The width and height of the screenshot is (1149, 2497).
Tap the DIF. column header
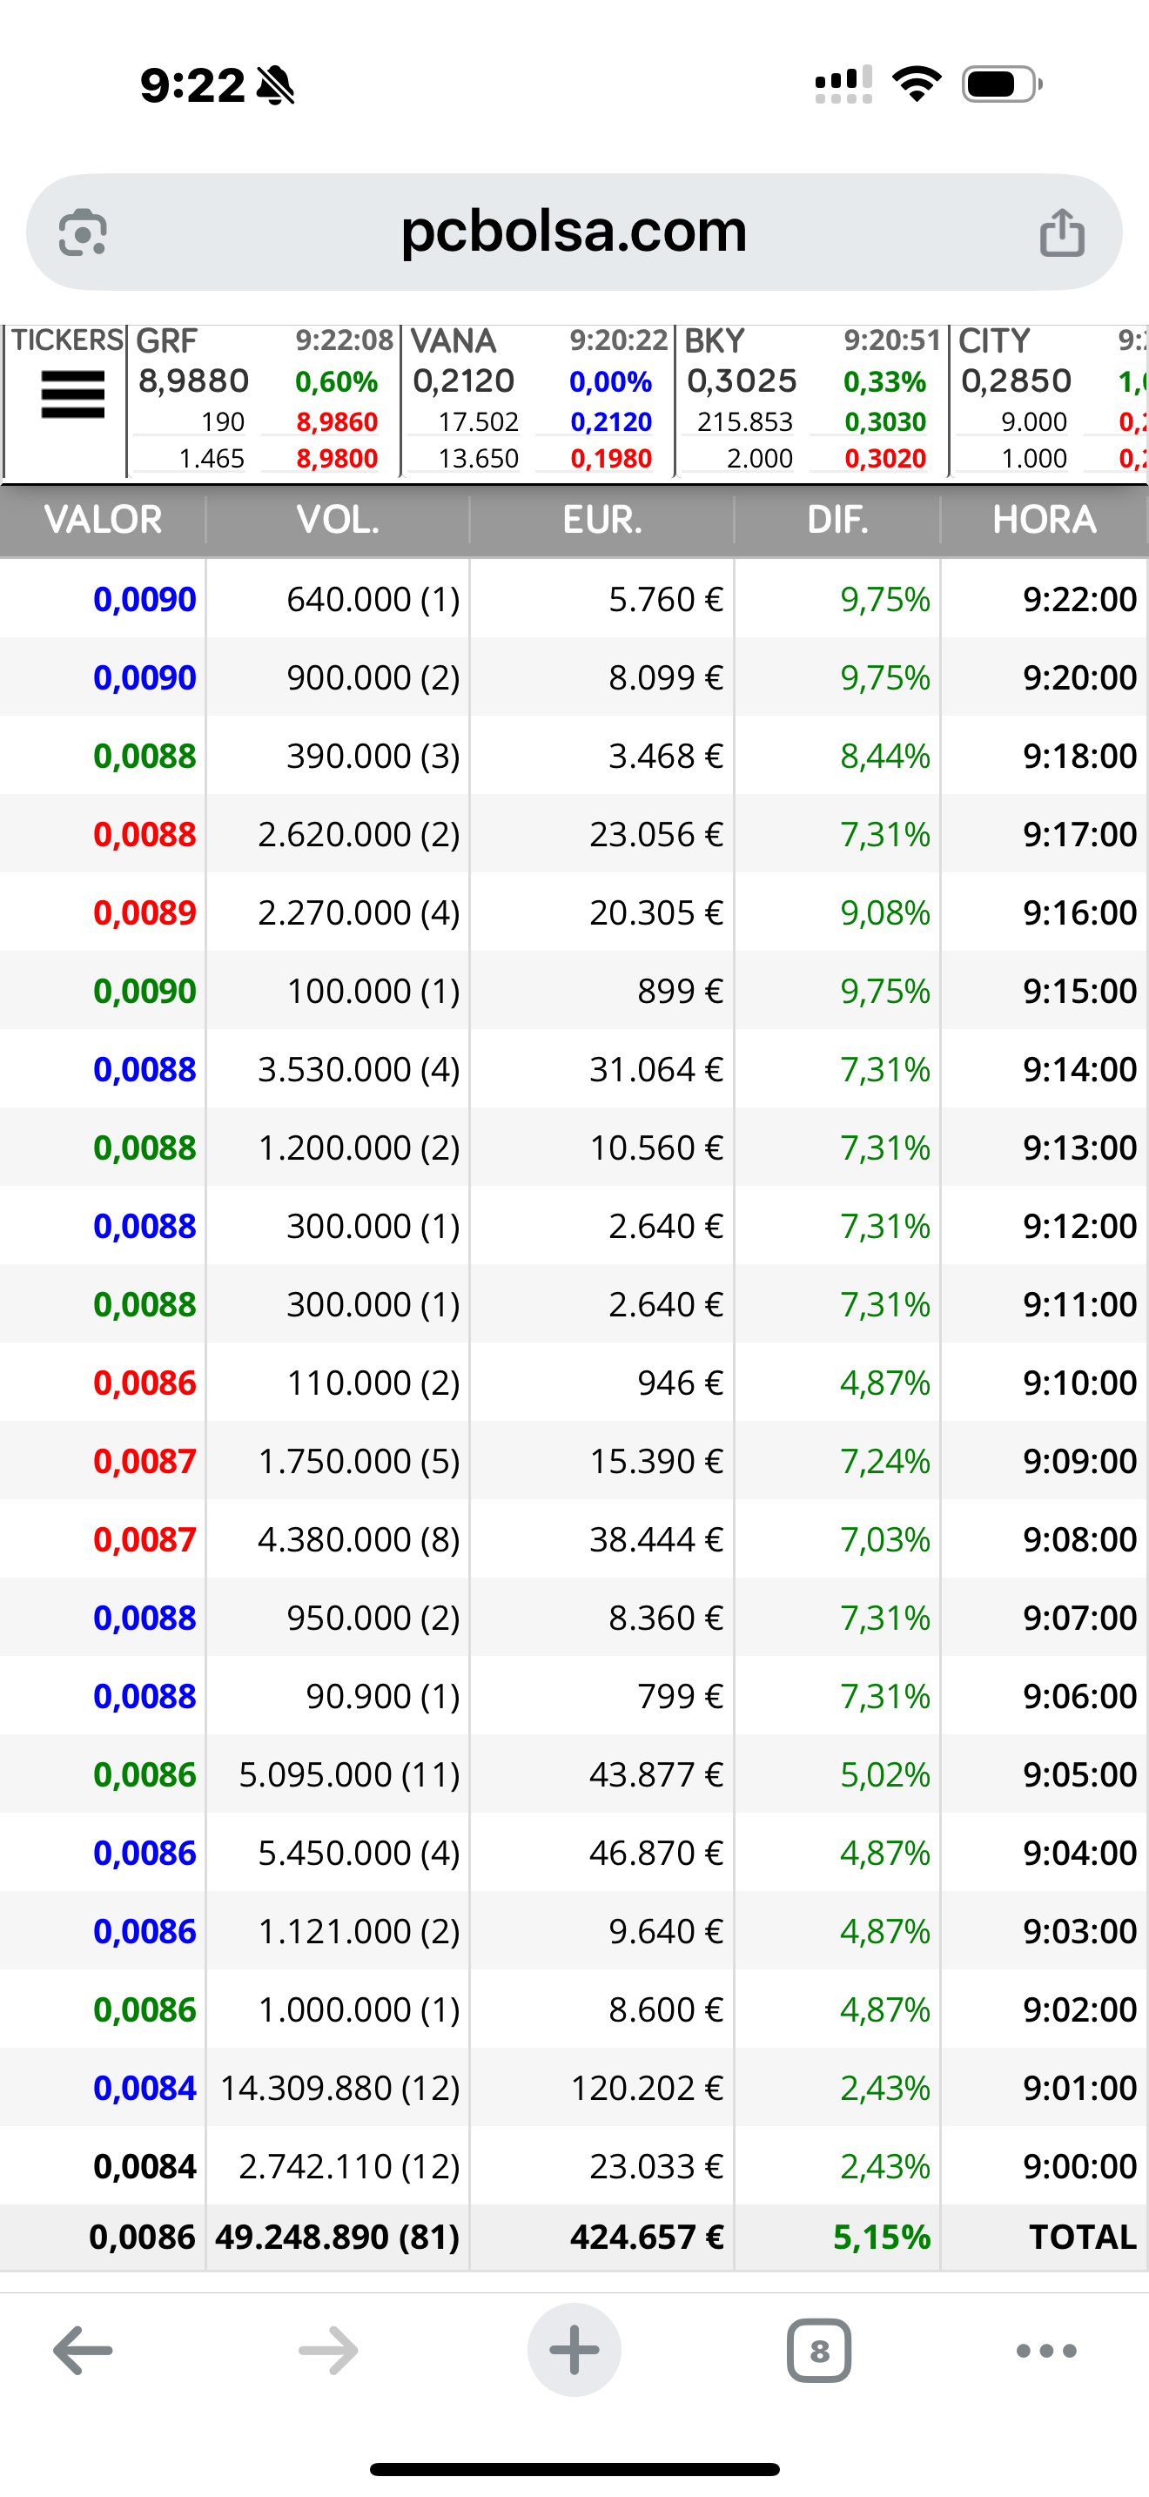tap(838, 520)
